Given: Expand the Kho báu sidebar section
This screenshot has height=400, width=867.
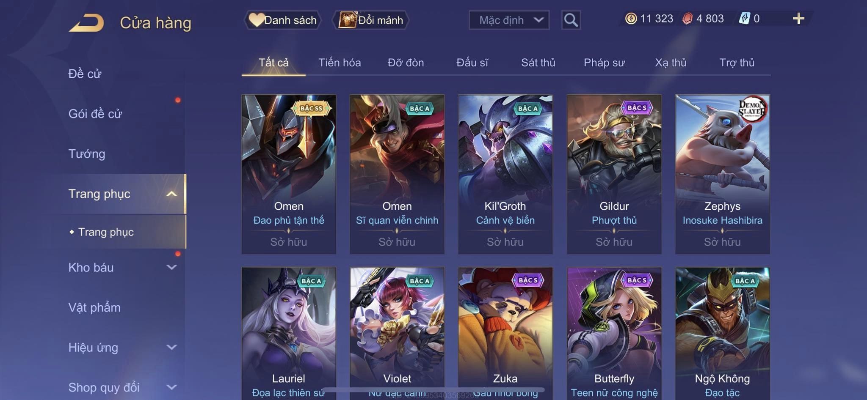Looking at the screenshot, I should click(x=171, y=267).
